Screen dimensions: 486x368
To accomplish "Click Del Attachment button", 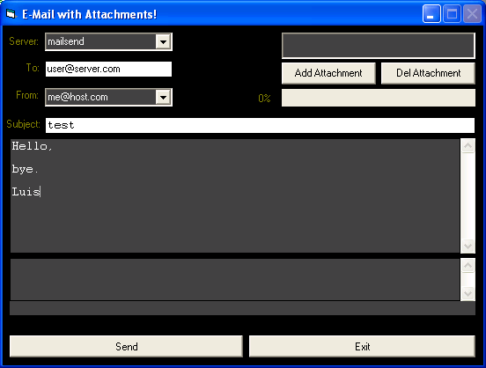I will point(428,73).
